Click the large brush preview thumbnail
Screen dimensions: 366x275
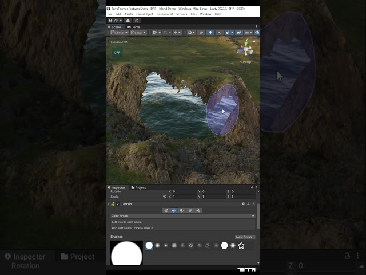click(x=126, y=253)
